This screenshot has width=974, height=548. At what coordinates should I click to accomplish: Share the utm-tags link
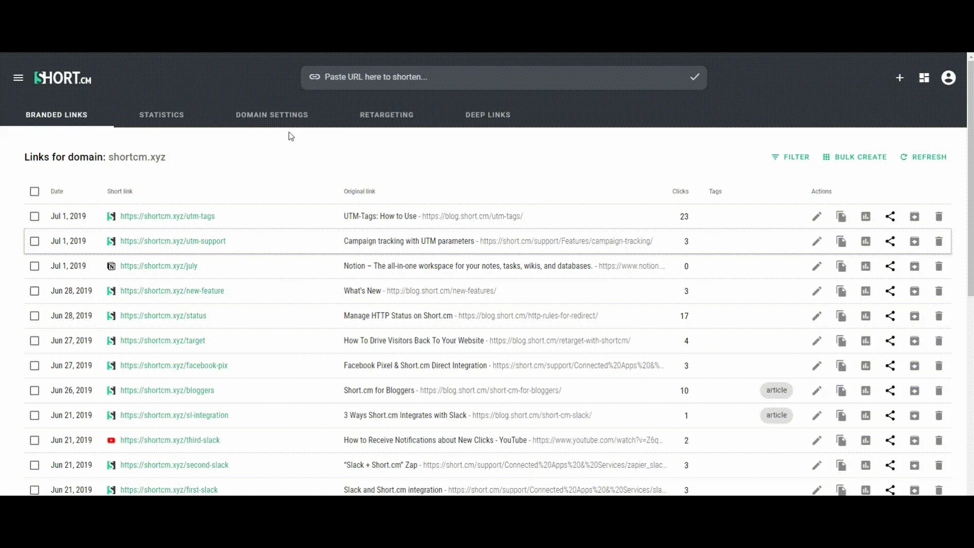pyautogui.click(x=890, y=217)
